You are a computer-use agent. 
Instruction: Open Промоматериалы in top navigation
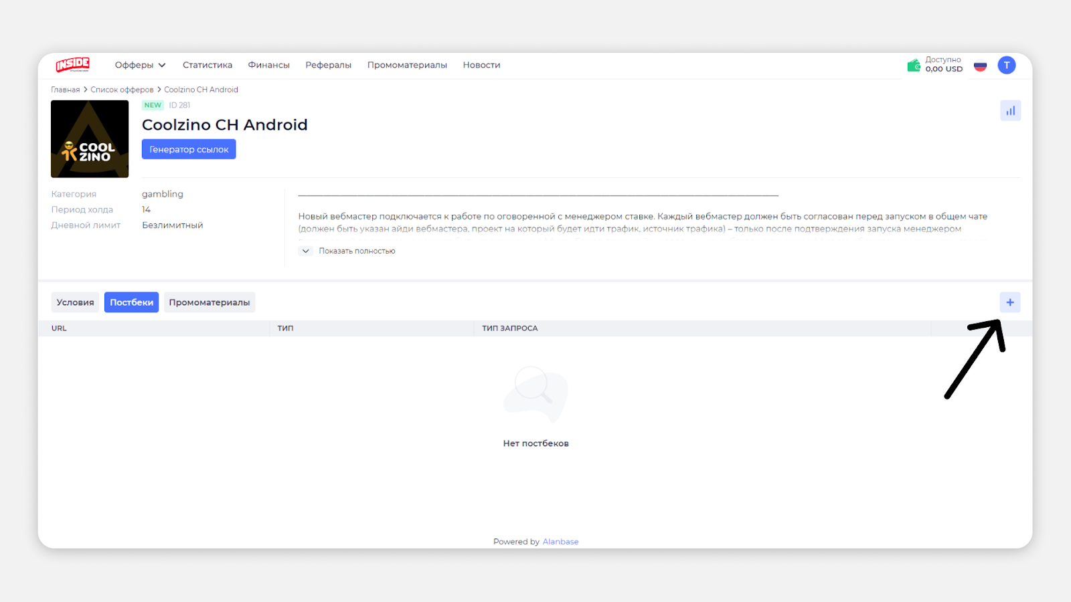(x=407, y=65)
